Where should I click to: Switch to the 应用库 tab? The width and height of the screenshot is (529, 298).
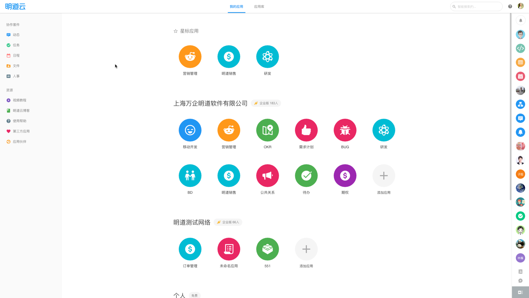(x=259, y=7)
